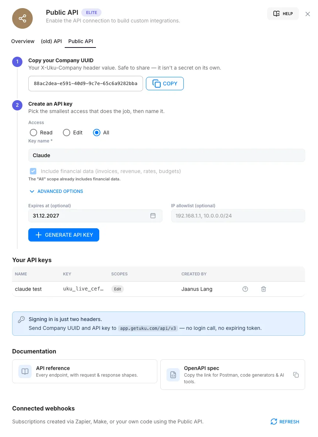This screenshot has width=318, height=437.
Task: Focus the IP allowlist field
Action: (x=238, y=216)
